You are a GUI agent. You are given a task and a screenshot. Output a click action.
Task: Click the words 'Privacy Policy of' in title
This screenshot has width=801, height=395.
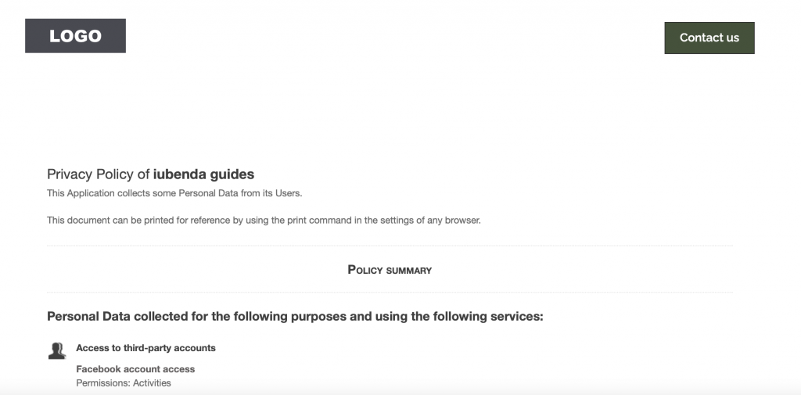click(x=98, y=174)
